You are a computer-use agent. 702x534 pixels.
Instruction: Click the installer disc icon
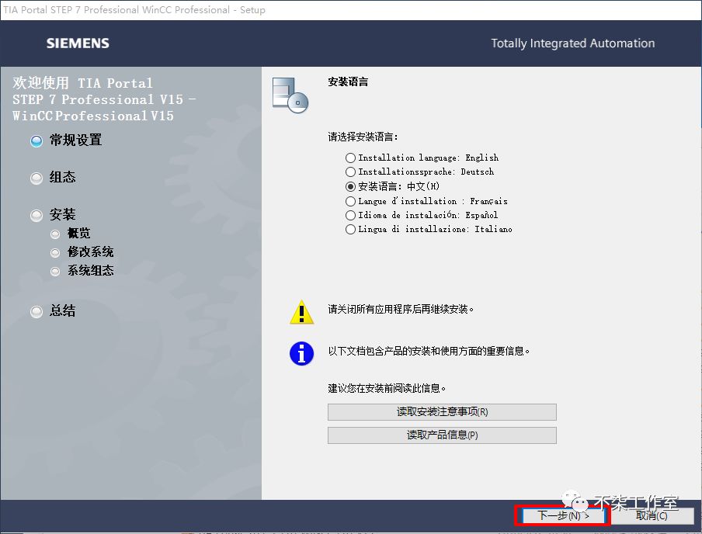pos(290,95)
